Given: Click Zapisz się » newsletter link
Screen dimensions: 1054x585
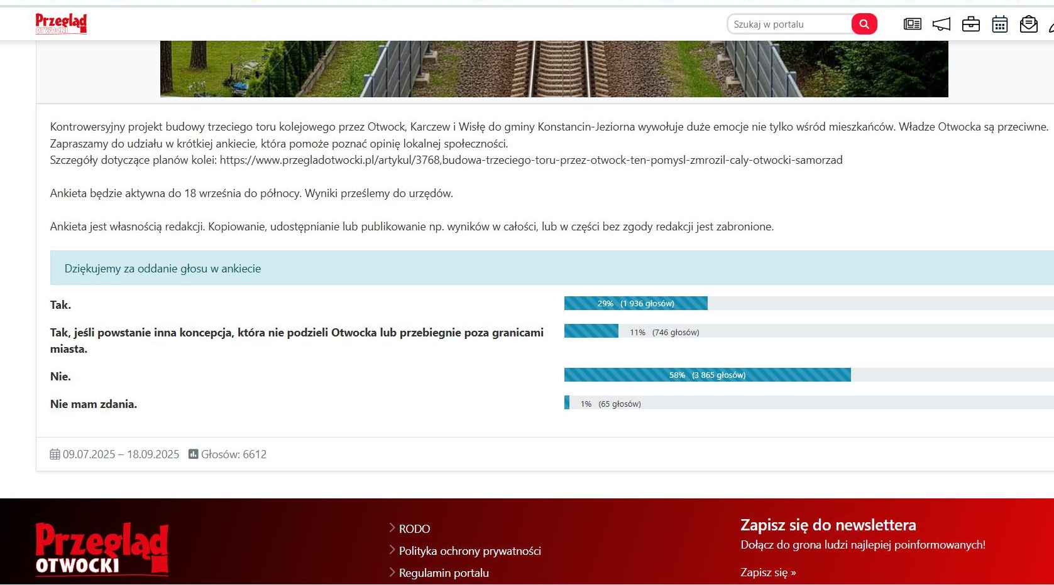Looking at the screenshot, I should pos(768,572).
